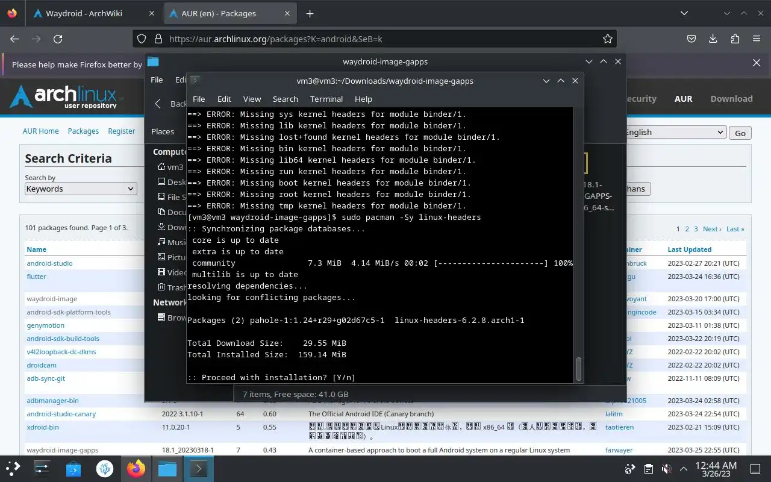The width and height of the screenshot is (771, 482).
Task: Open System Settings from the taskbar
Action: (x=42, y=468)
